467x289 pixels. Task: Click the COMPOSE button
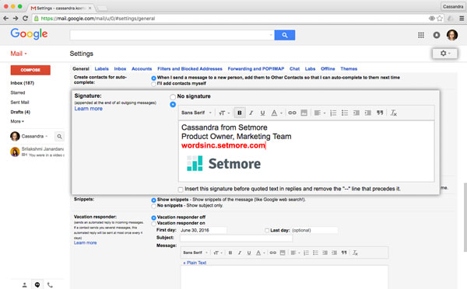[x=30, y=70]
